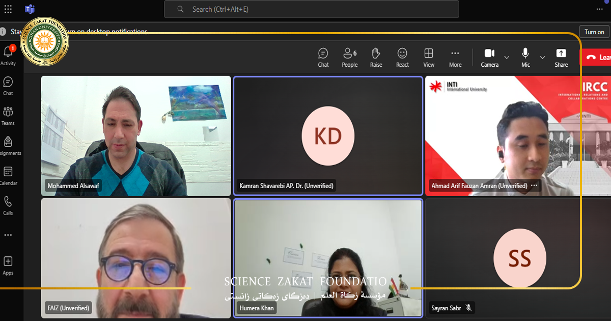Share your screen content
Screen dimensions: 611x321
pos(561,57)
